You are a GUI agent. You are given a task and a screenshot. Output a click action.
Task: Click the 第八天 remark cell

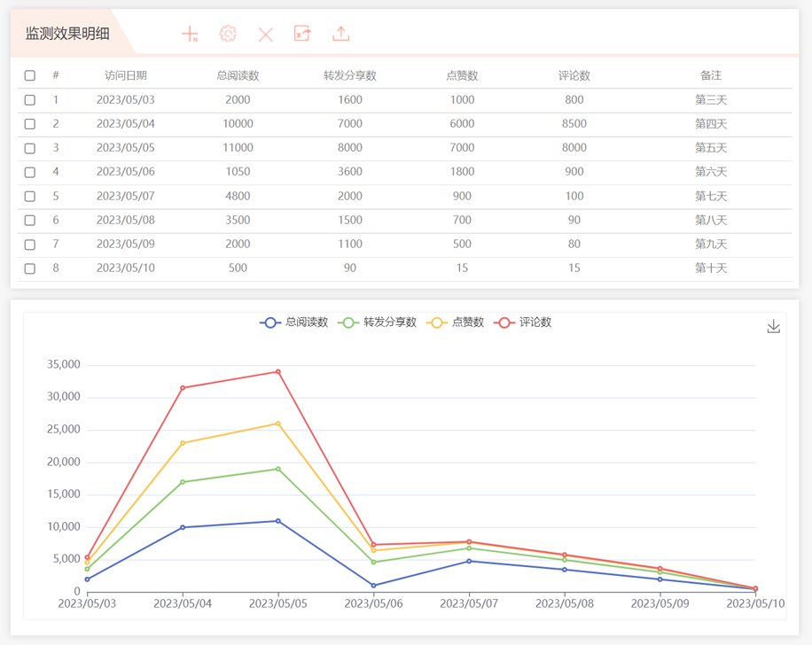711,220
